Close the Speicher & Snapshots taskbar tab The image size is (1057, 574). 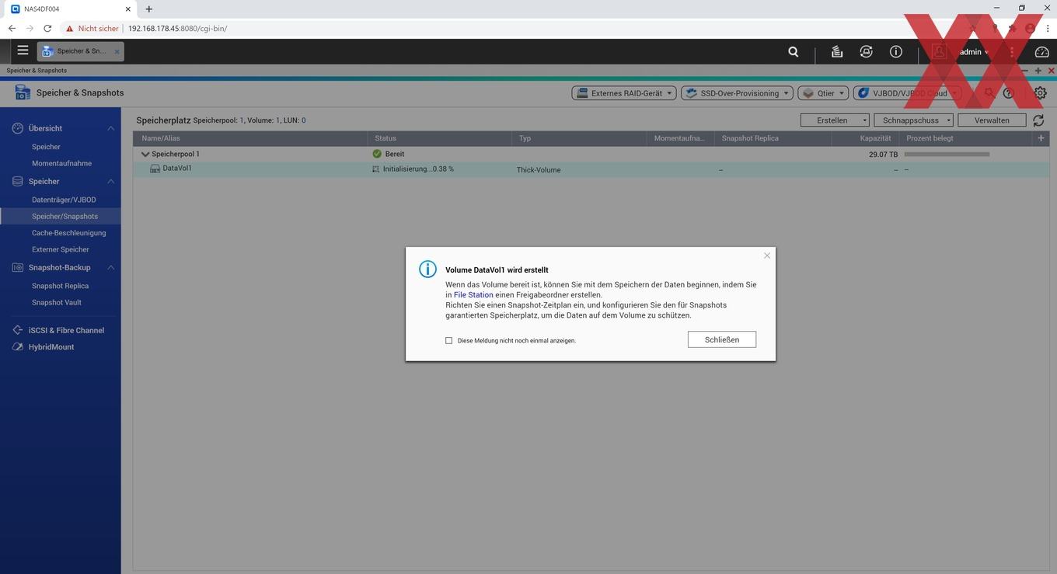[117, 51]
